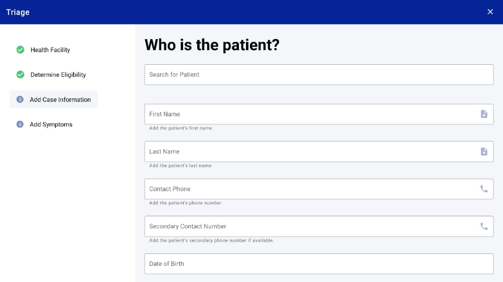The height and width of the screenshot is (282, 503).
Task: Go to the Health Facility step
Action: point(50,50)
